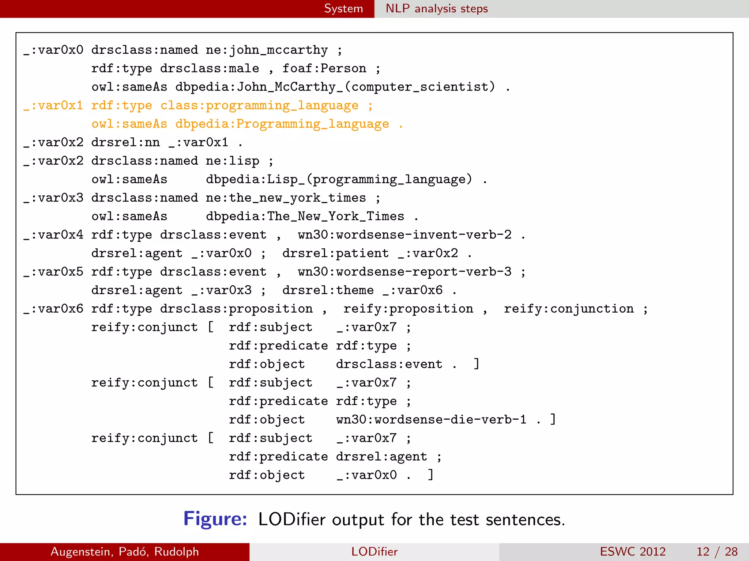The image size is (749, 561).
Task: Open NLP analysis steps subsection link
Action: point(437,8)
